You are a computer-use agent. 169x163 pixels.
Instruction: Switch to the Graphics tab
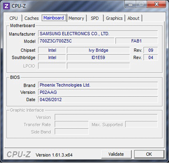pyautogui.click(x=114, y=18)
